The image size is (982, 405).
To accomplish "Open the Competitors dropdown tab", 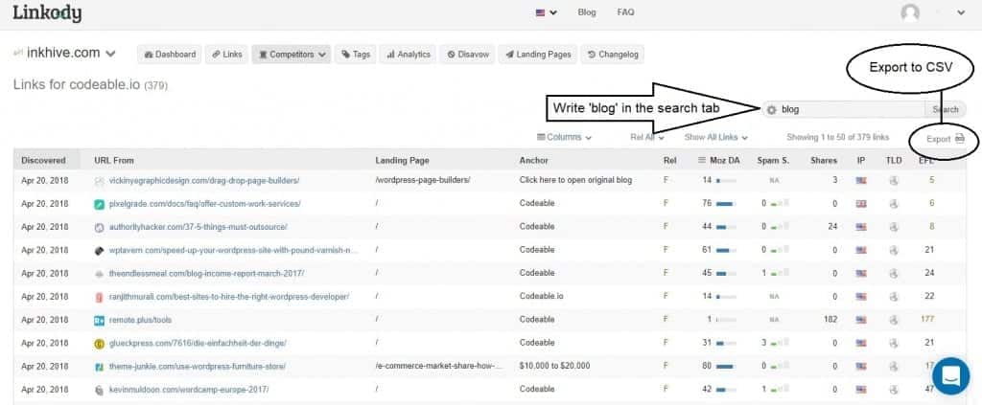I will [292, 55].
